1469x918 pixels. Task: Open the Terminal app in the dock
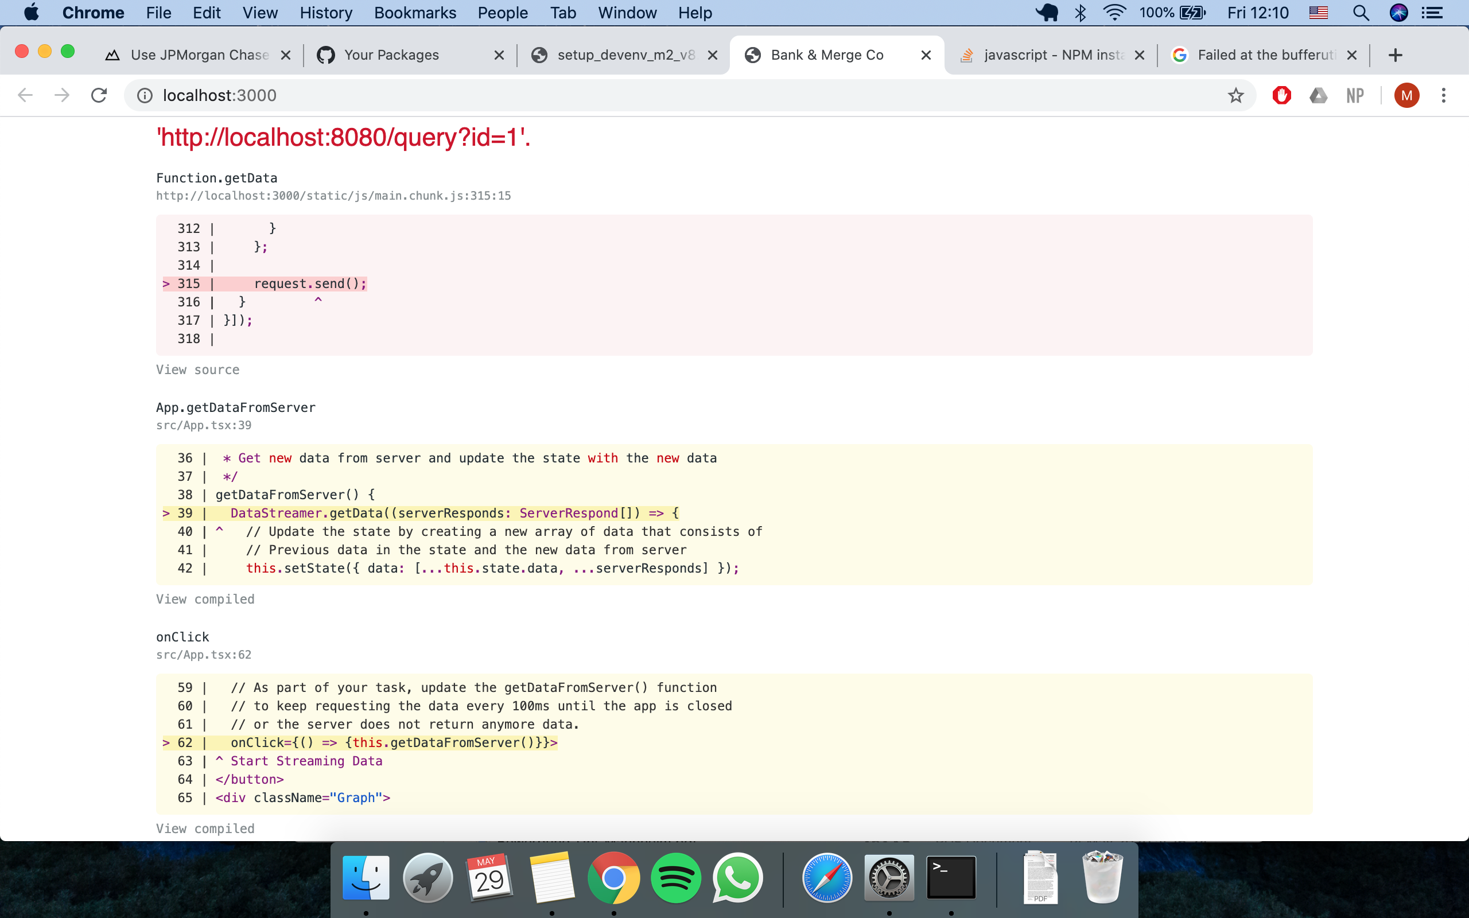point(951,877)
